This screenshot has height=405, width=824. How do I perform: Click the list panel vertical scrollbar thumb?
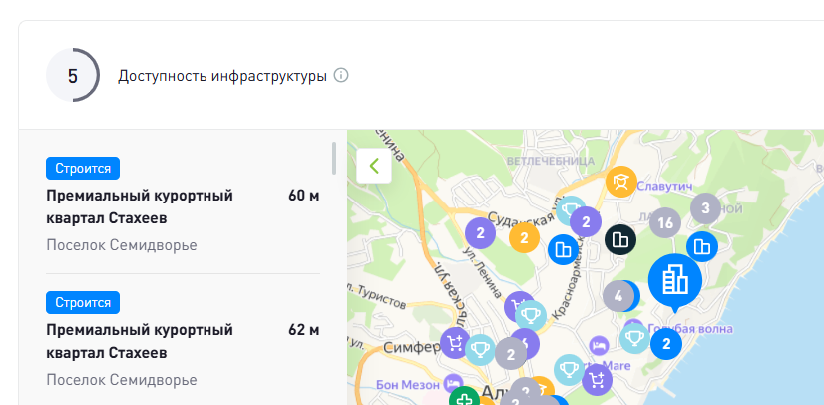coord(334,159)
